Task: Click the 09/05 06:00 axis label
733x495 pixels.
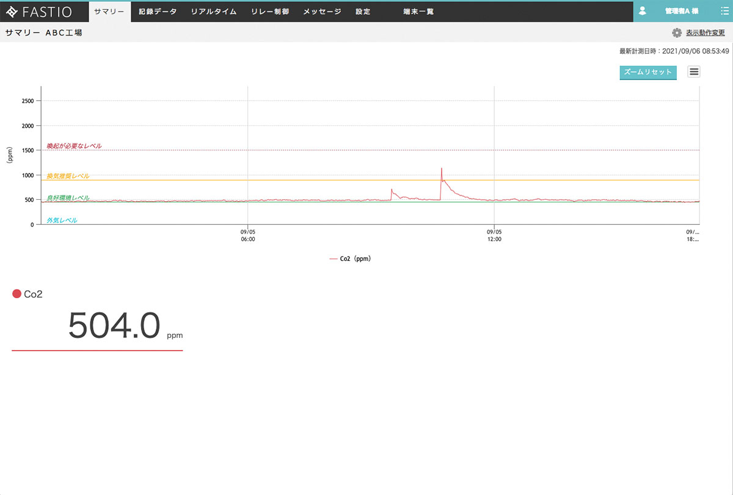Action: [248, 236]
